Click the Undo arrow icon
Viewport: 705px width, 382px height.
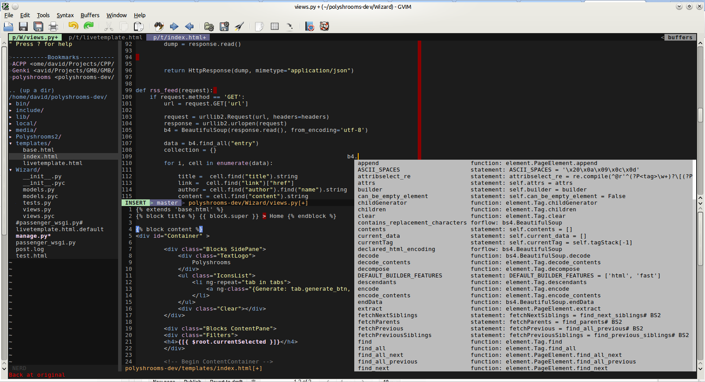point(73,26)
